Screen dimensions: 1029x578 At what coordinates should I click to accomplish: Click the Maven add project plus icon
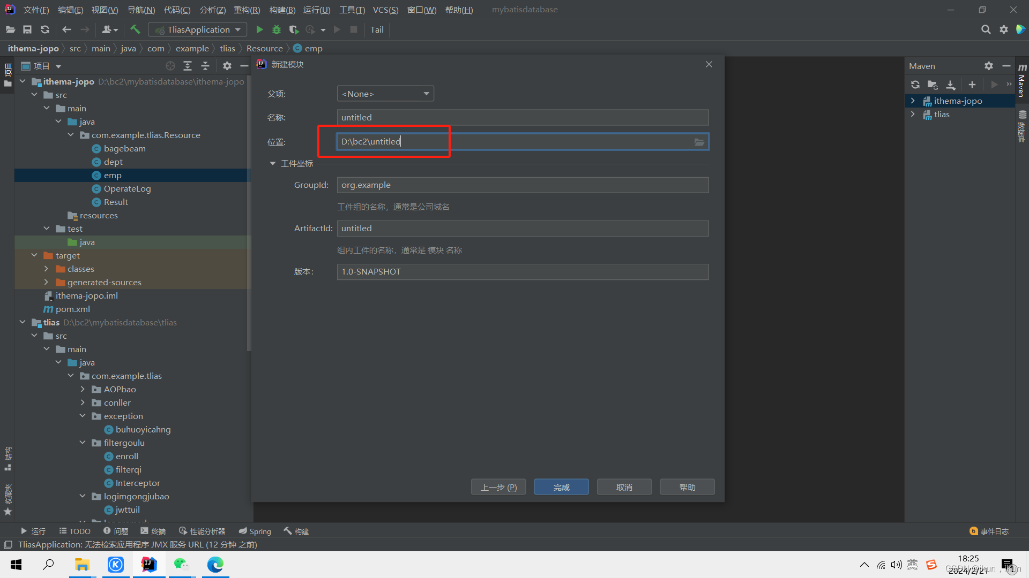point(972,85)
